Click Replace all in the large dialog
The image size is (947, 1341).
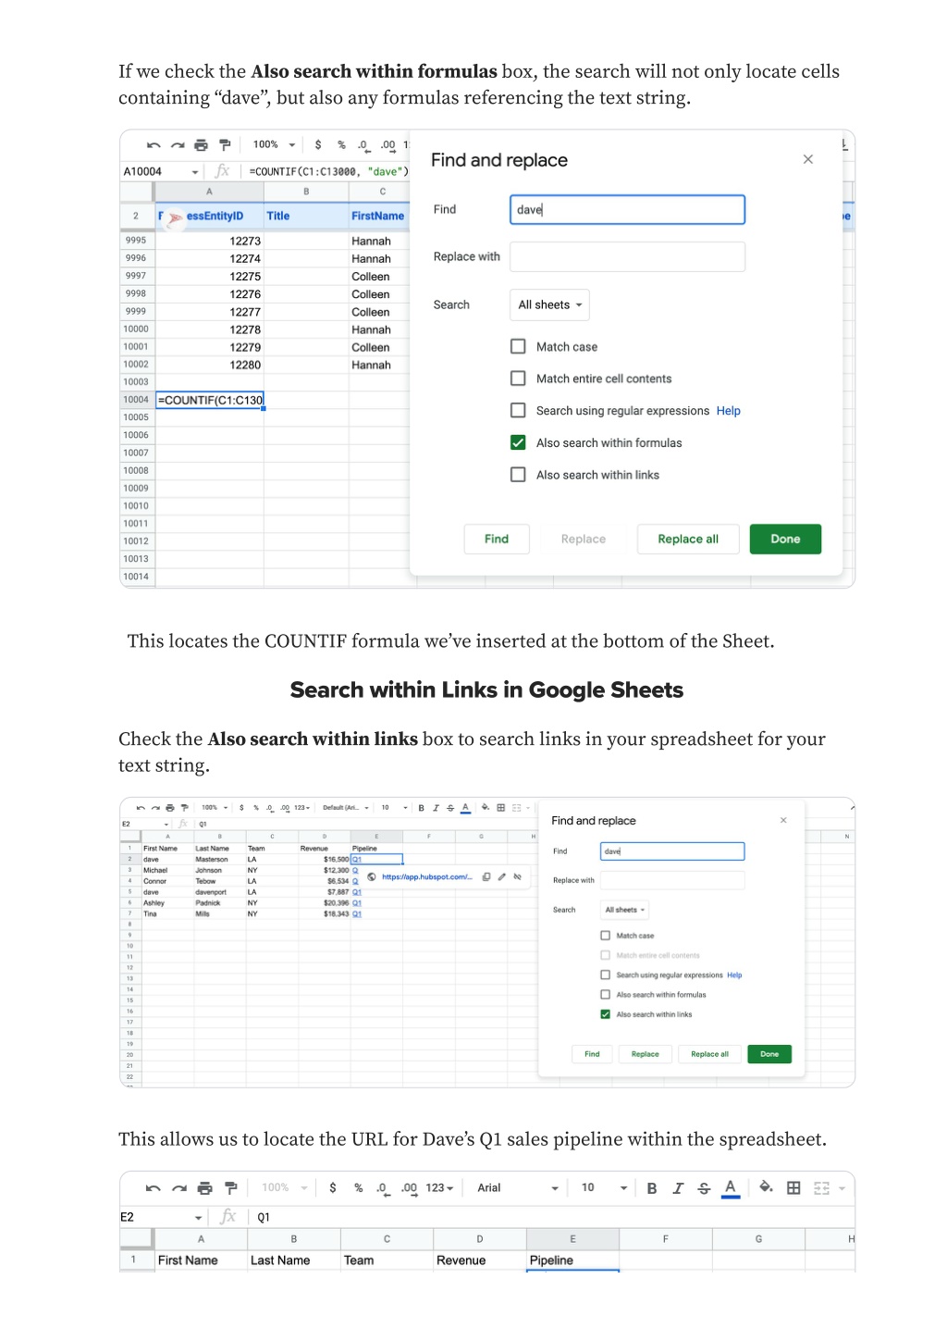tap(688, 540)
